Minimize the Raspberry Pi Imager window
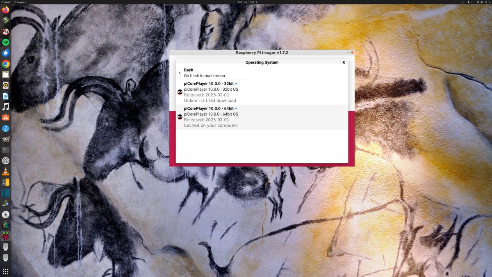The height and width of the screenshot is (277, 492). click(344, 53)
